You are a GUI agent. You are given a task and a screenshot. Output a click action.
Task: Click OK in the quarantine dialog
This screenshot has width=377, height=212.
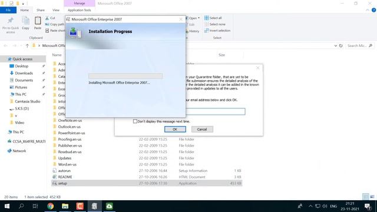[x=175, y=130]
